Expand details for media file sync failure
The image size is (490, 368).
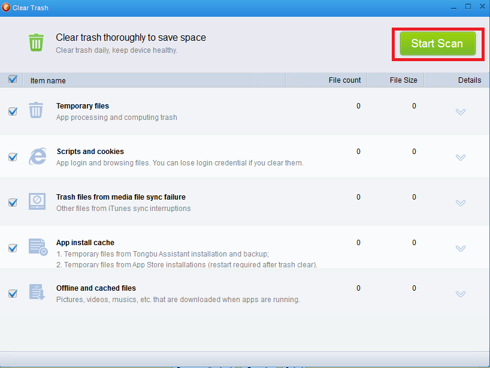(x=461, y=203)
